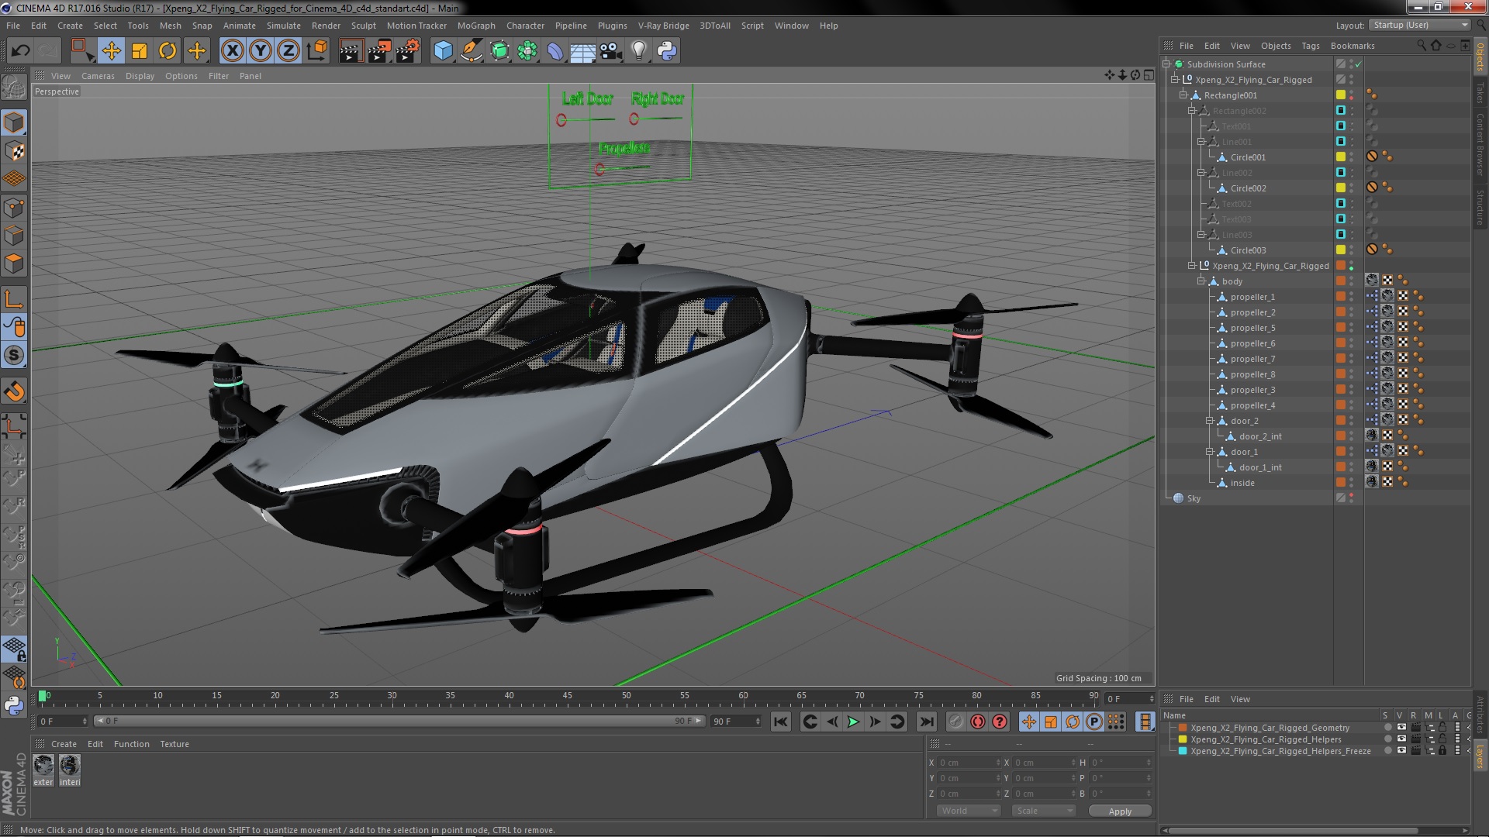Go to start of animation
This screenshot has height=837, width=1489.
point(781,722)
